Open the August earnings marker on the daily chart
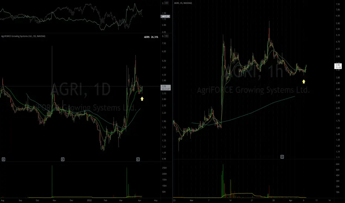 point(3,159)
